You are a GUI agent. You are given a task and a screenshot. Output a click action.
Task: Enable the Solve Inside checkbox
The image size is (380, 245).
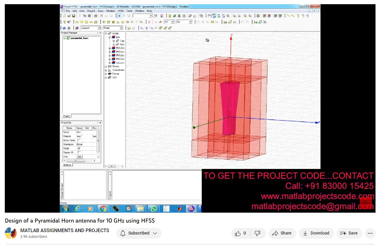79,140
